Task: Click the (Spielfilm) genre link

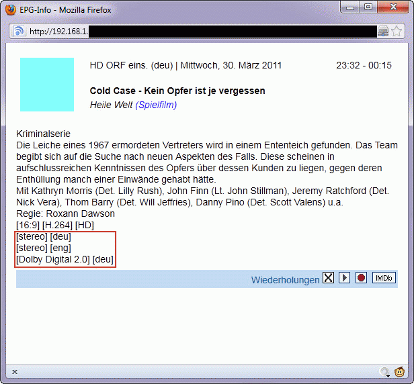Action: (x=156, y=105)
